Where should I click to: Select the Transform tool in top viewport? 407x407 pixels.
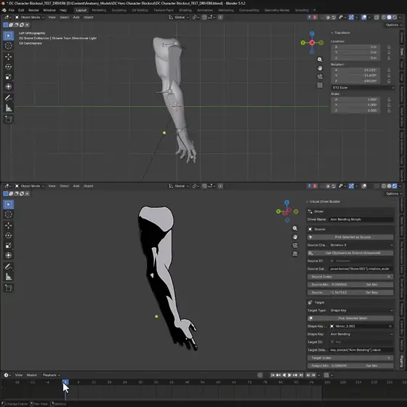pyautogui.click(x=8, y=86)
